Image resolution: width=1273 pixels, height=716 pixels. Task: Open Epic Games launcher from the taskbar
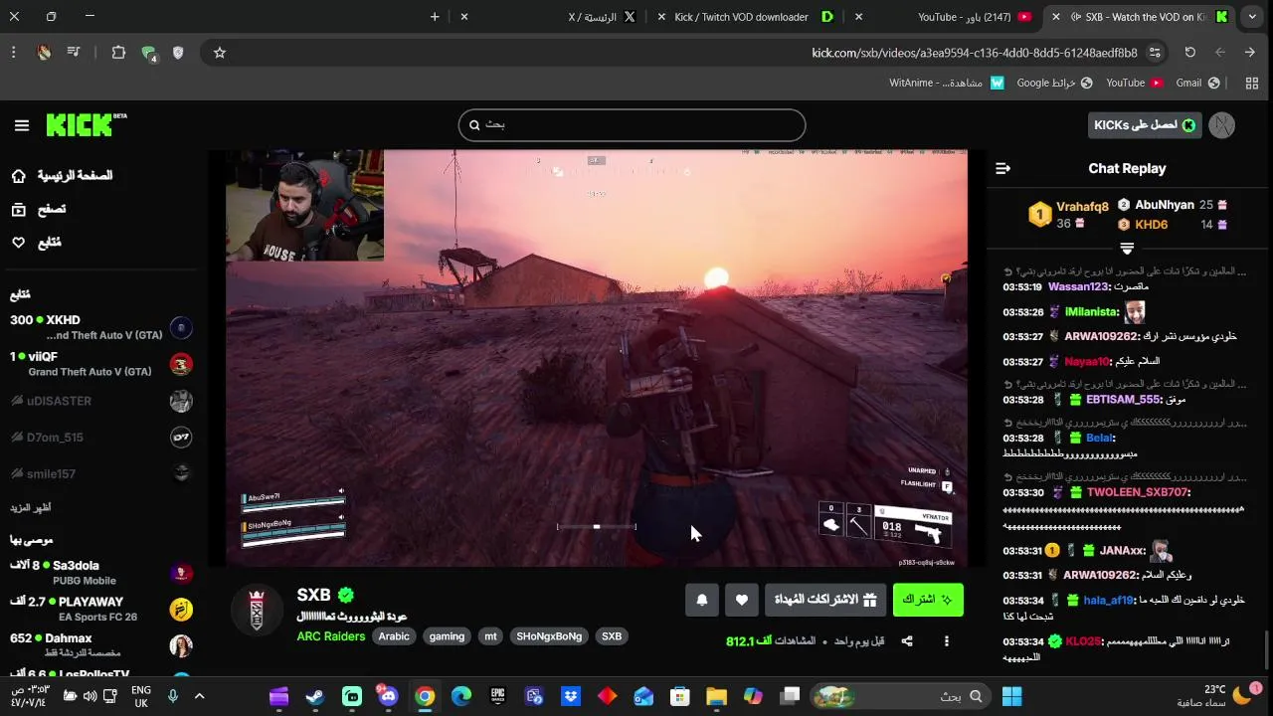(497, 696)
